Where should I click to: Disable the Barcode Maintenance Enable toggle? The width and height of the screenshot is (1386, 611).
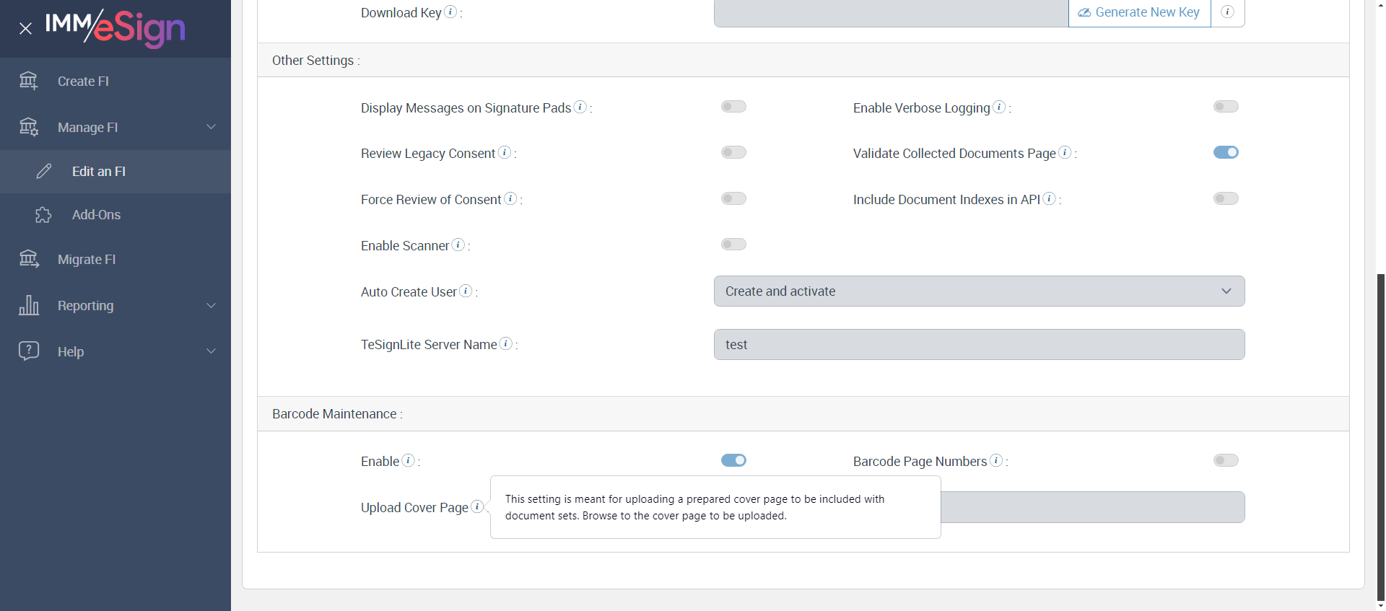click(x=733, y=460)
